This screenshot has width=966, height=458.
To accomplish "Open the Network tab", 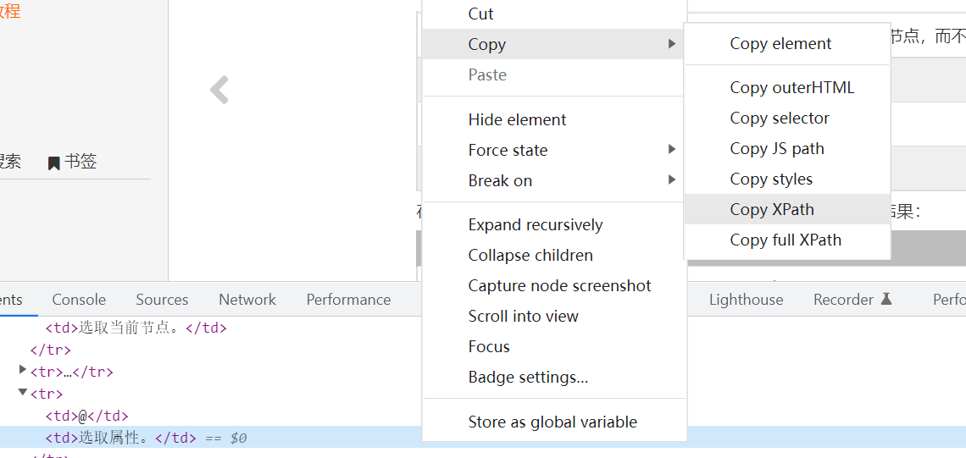I will (x=247, y=300).
